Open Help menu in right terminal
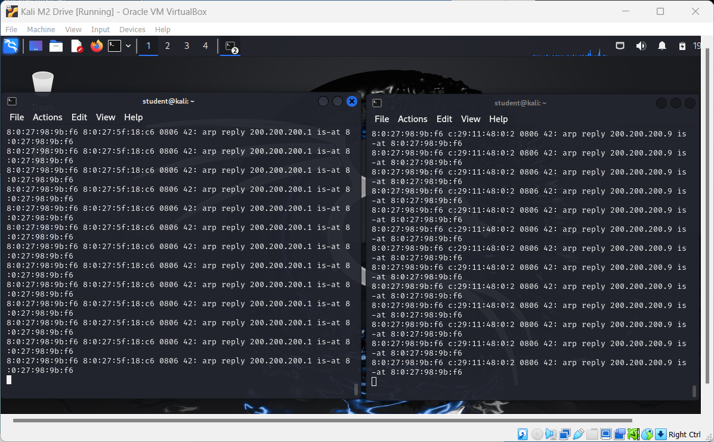The height and width of the screenshot is (442, 714). [499, 119]
